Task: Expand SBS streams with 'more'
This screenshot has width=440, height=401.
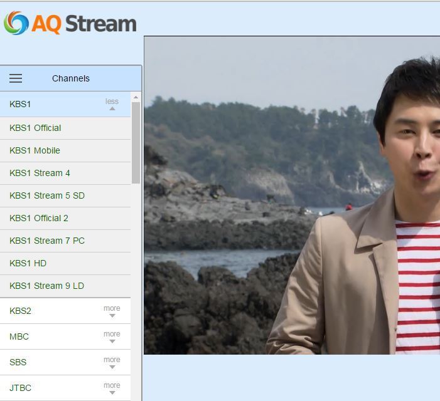Action: pos(112,362)
